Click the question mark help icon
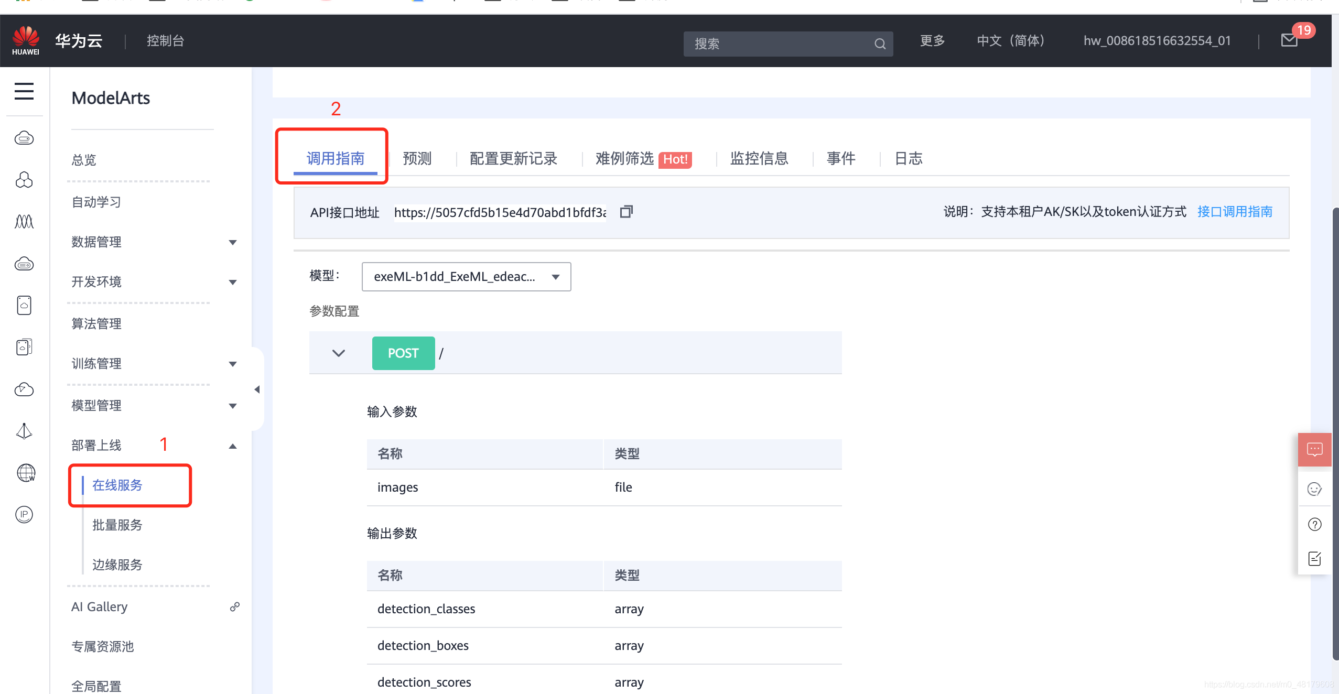This screenshot has height=694, width=1339. click(x=1314, y=524)
